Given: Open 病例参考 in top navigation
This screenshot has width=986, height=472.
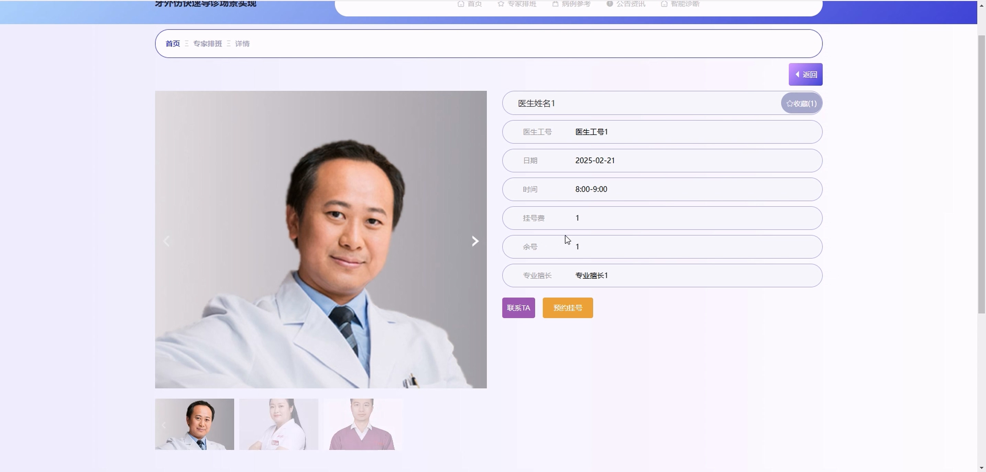Looking at the screenshot, I should [x=571, y=4].
